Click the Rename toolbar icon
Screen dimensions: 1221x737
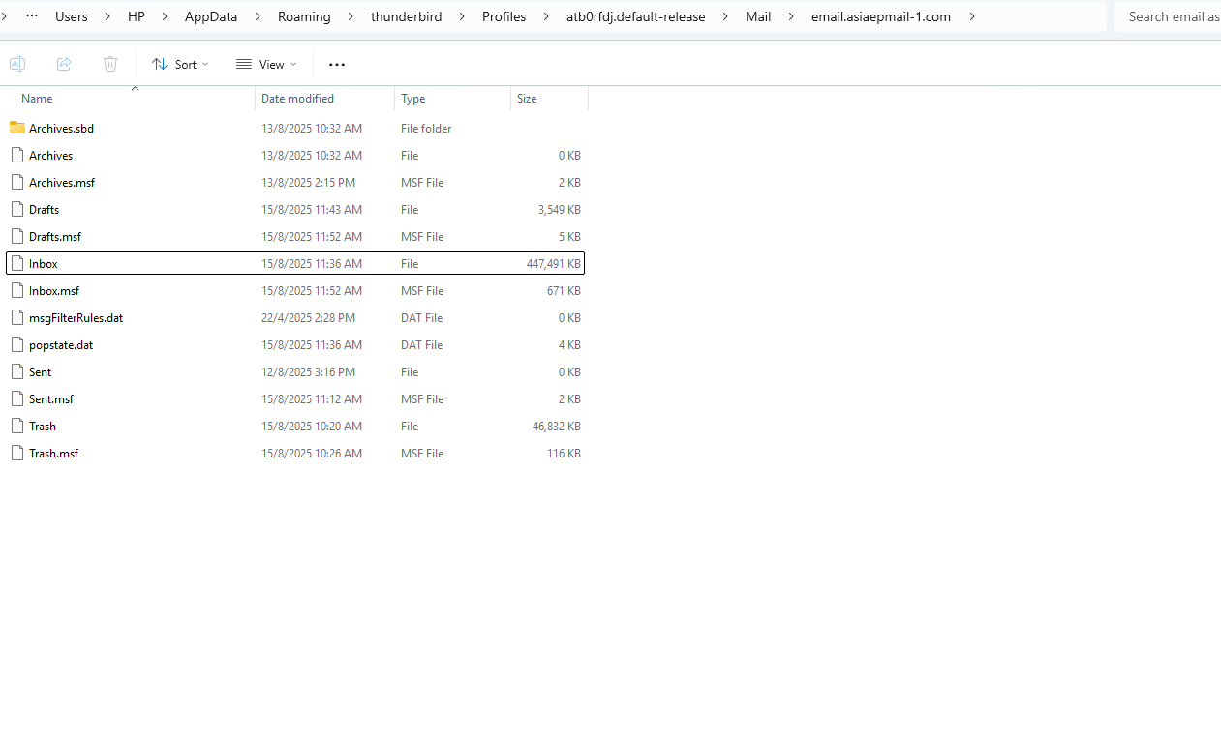coord(17,64)
